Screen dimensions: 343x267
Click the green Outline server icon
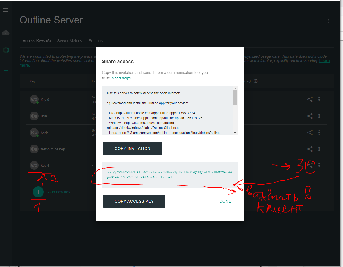[x=6, y=50]
